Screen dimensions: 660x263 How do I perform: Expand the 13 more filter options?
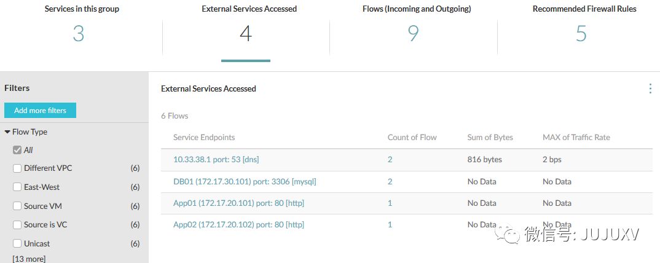click(x=29, y=259)
